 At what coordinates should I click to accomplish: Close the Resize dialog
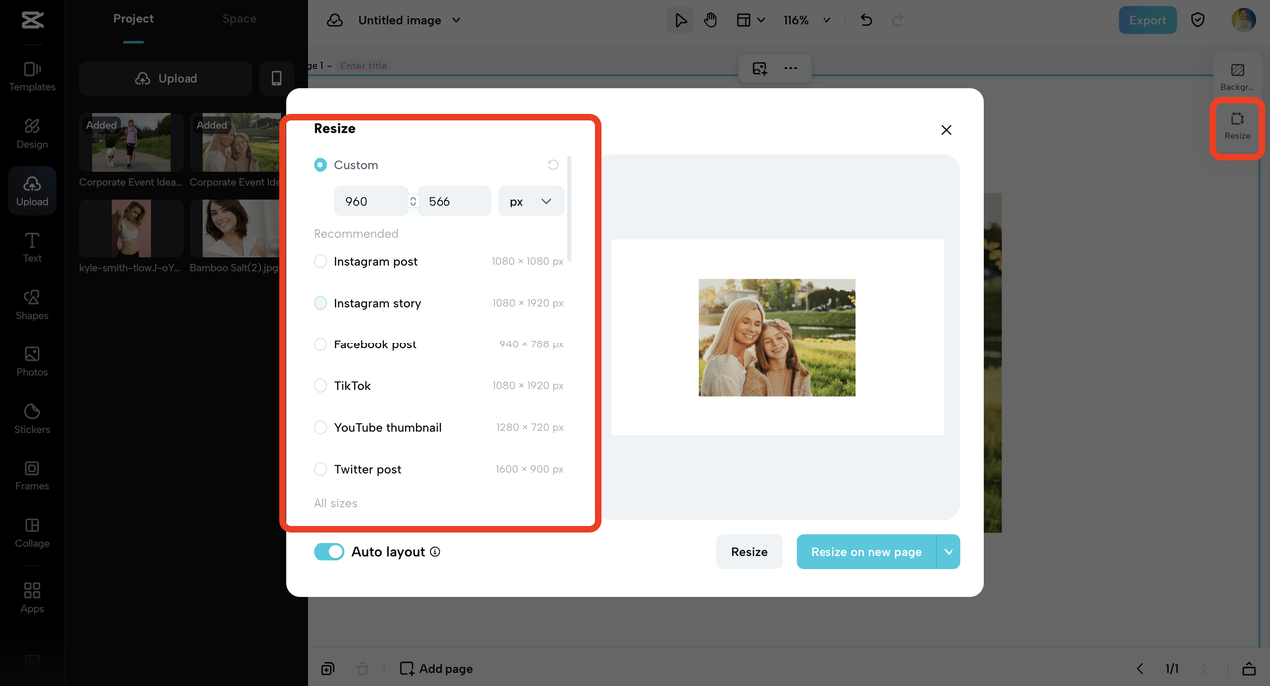pyautogui.click(x=946, y=130)
